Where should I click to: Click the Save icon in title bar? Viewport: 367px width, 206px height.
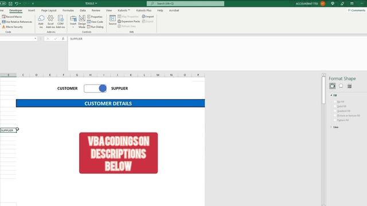[10, 3]
